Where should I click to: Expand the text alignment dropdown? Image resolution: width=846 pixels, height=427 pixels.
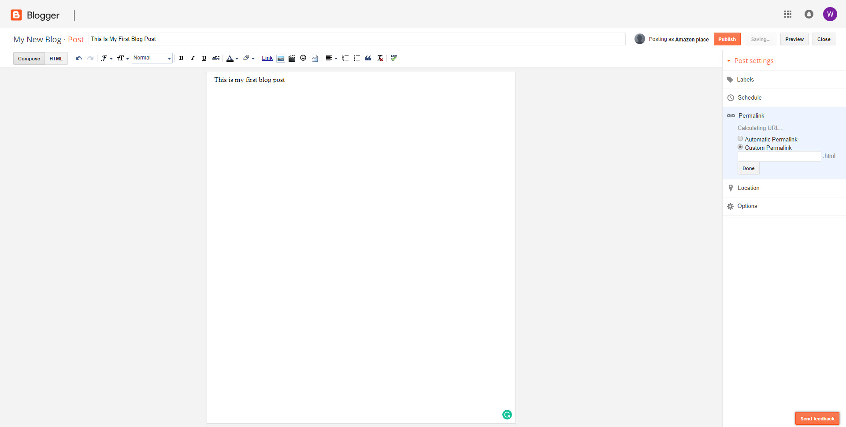coord(331,58)
